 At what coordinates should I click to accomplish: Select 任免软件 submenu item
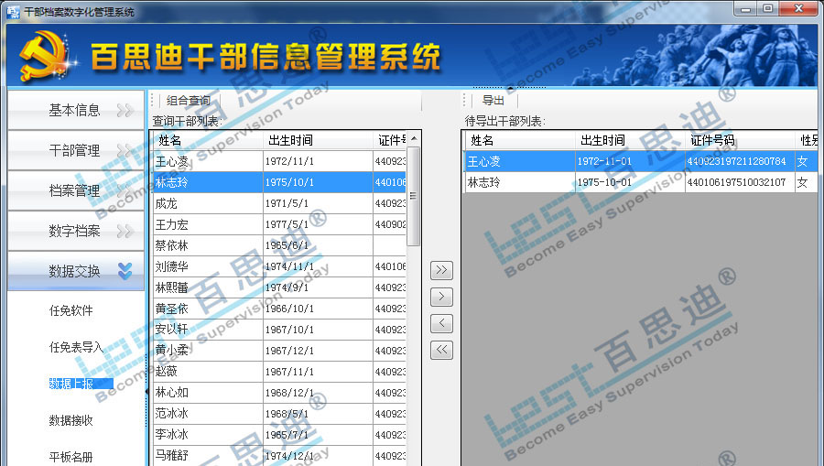(70, 310)
